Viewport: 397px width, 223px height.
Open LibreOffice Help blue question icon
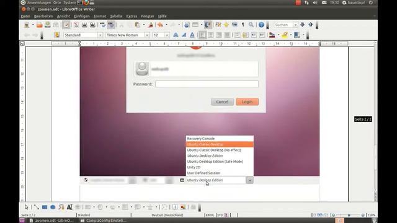pyautogui.click(x=261, y=25)
